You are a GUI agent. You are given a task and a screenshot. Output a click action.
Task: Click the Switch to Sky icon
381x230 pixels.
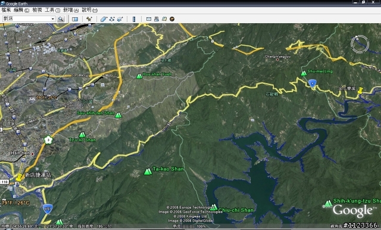(x=172, y=19)
